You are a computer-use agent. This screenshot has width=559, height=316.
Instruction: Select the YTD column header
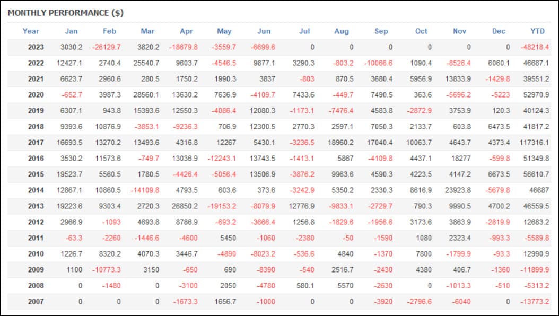coord(537,31)
